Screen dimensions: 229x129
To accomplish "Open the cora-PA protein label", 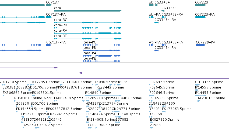I will click(x=90, y=53).
